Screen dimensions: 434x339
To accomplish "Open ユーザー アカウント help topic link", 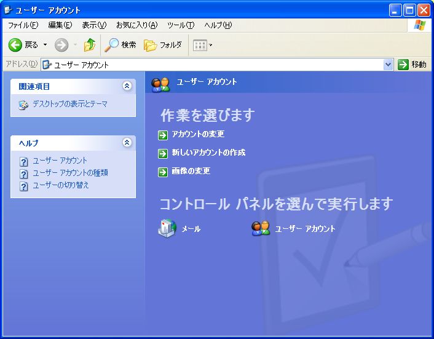I will pos(60,161).
